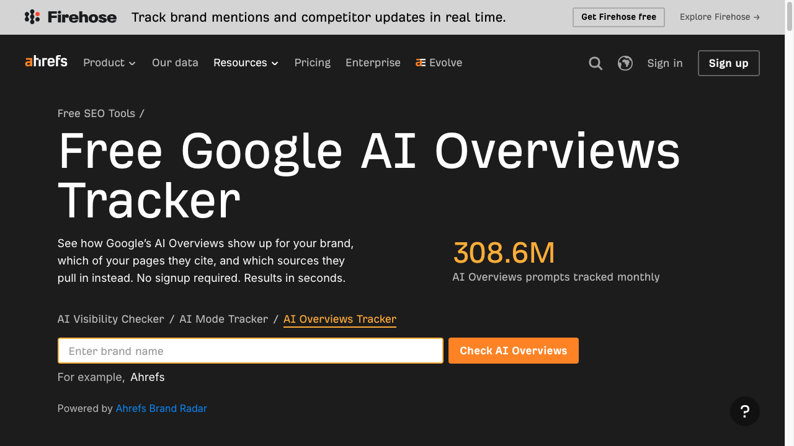
Task: Focus the Enter brand name field
Action: coord(251,351)
